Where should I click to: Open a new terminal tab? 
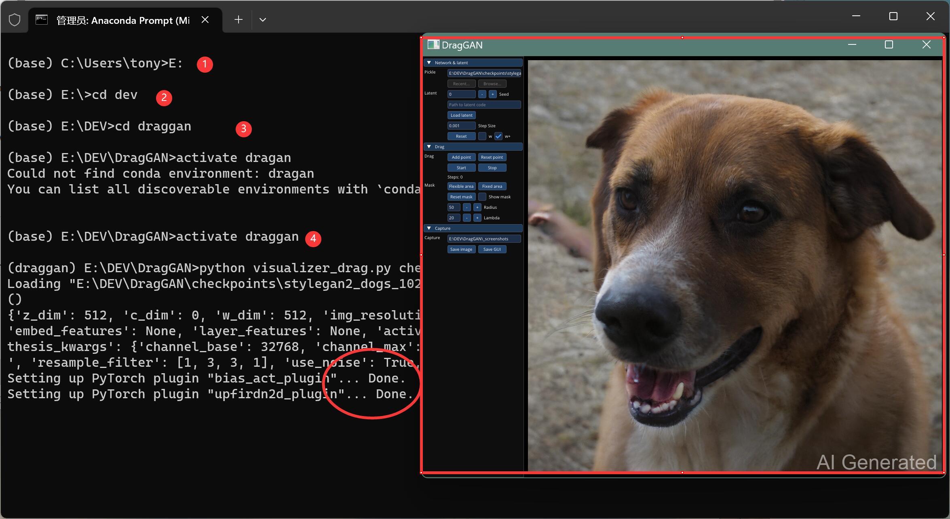pos(239,20)
